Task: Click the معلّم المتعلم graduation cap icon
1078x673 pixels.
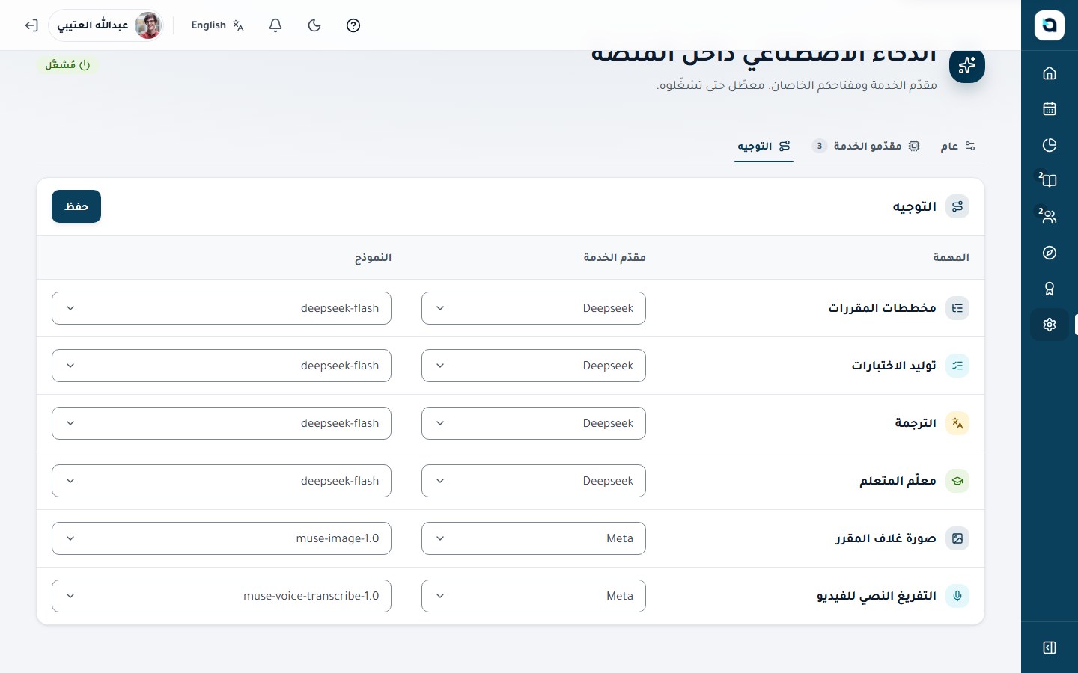Action: click(957, 481)
